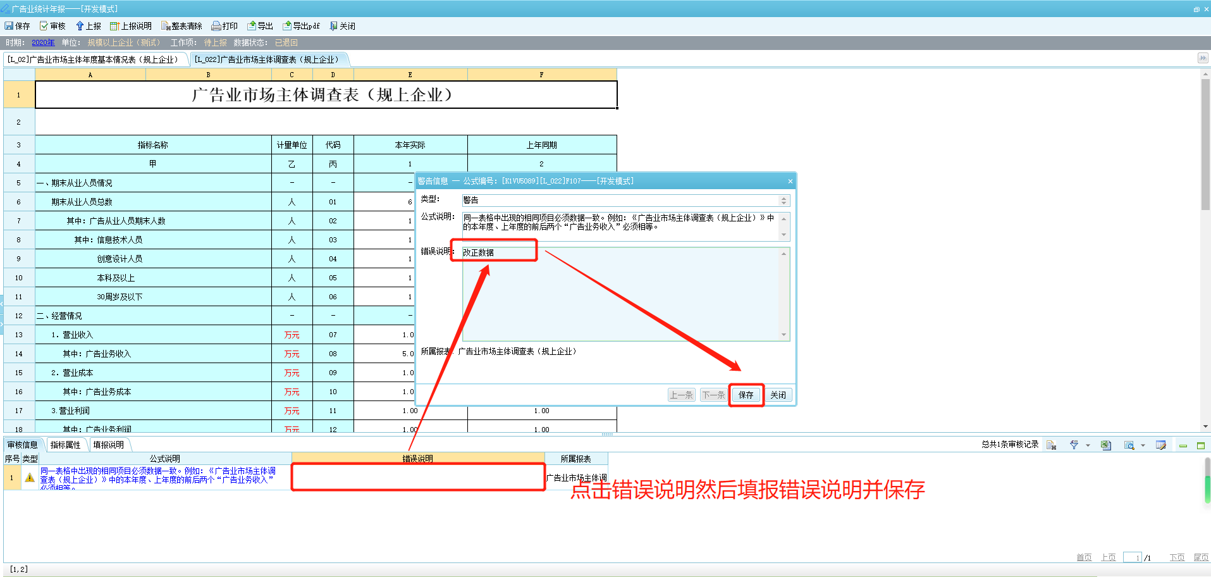Expand the dropdown arrow beside the filter funnel

click(1088, 445)
